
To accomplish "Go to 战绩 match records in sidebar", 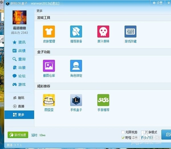I will tap(19, 51).
